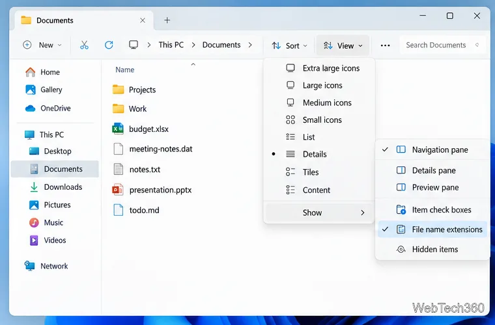Screen dimensions: 495x325
Task: Toggle Navigation pane option
Action: (432, 150)
